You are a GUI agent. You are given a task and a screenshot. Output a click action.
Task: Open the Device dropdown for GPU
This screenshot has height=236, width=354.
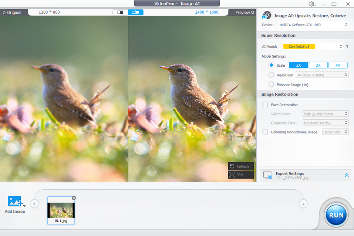click(x=313, y=25)
